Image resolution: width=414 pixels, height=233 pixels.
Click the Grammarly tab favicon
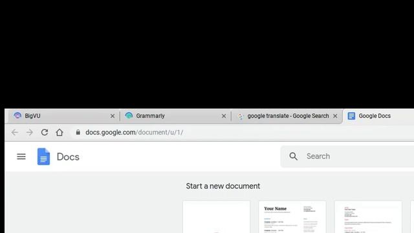[x=129, y=116]
